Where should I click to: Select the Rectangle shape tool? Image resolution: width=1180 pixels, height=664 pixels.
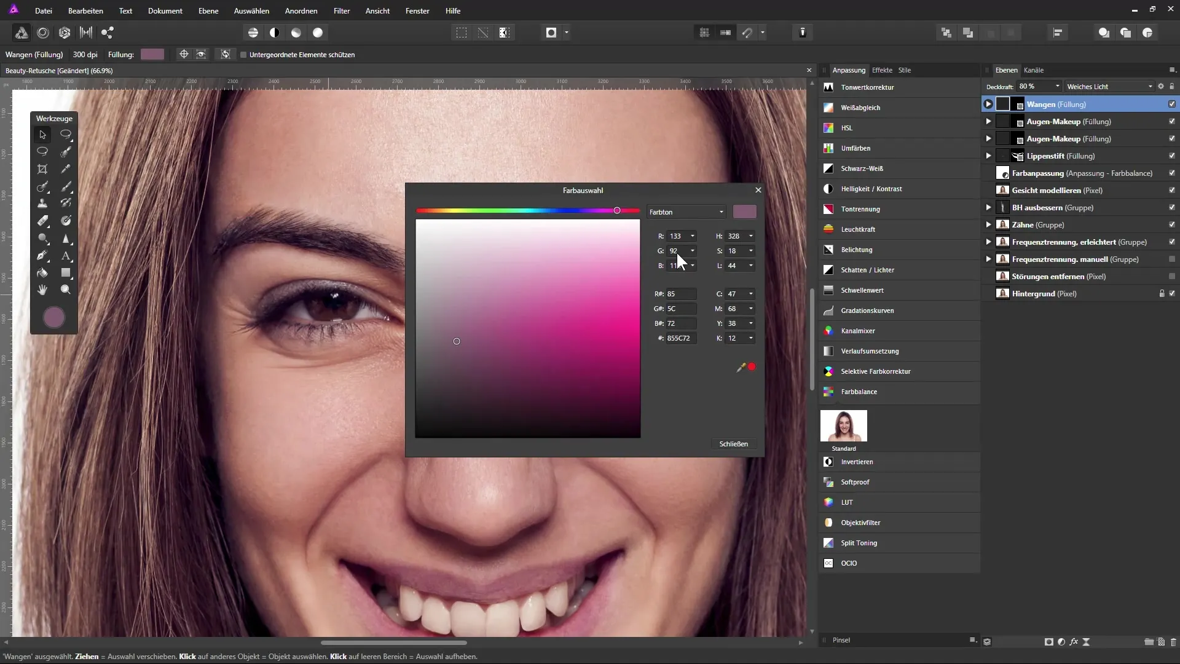(x=66, y=272)
